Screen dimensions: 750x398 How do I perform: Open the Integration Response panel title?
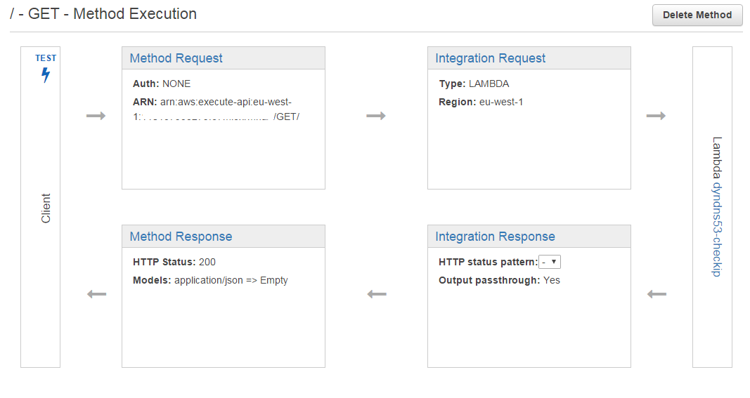[x=495, y=237]
